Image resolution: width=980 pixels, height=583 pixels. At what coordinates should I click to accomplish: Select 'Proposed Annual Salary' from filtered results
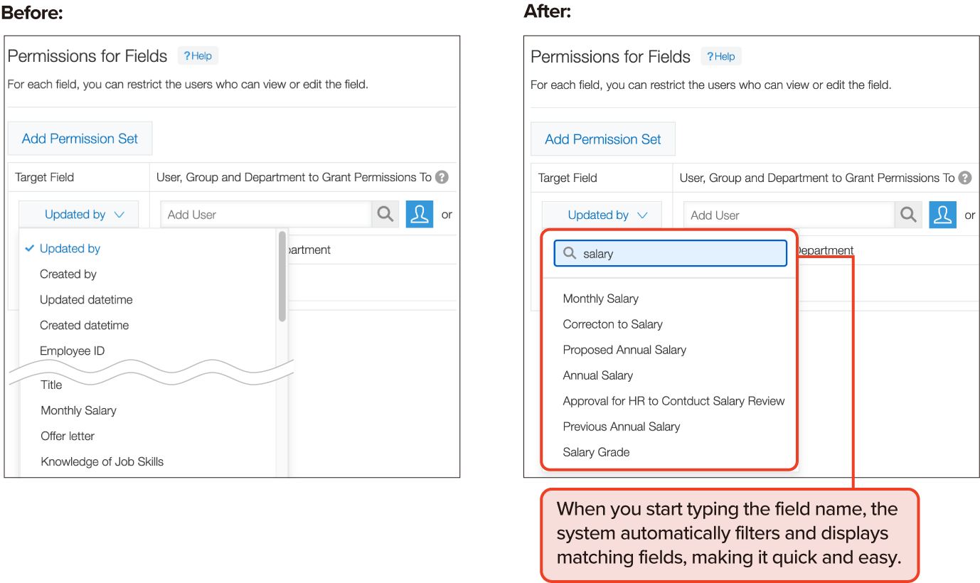tap(624, 350)
